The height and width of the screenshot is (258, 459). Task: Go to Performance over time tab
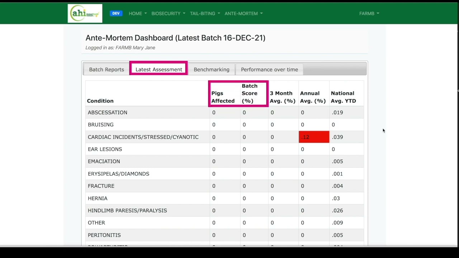pos(269,70)
